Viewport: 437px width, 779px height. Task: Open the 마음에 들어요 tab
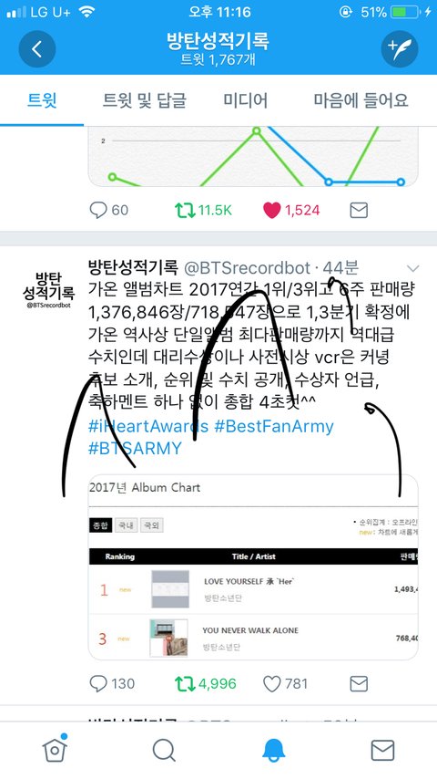[x=361, y=100]
